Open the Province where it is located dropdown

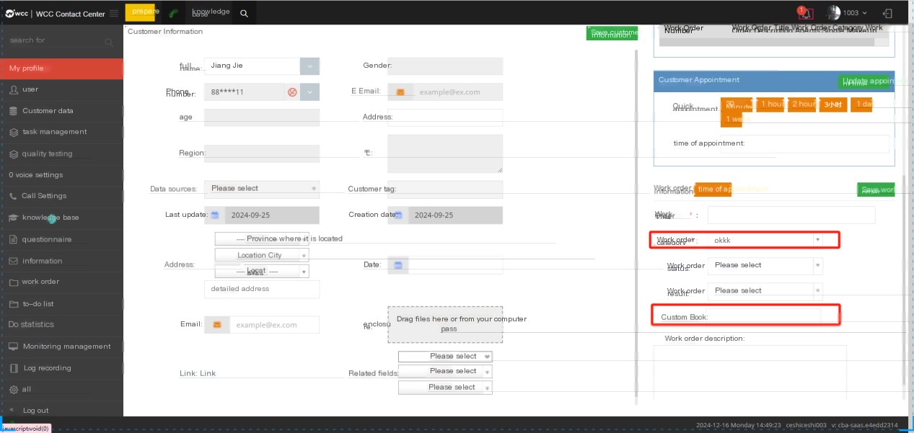262,238
